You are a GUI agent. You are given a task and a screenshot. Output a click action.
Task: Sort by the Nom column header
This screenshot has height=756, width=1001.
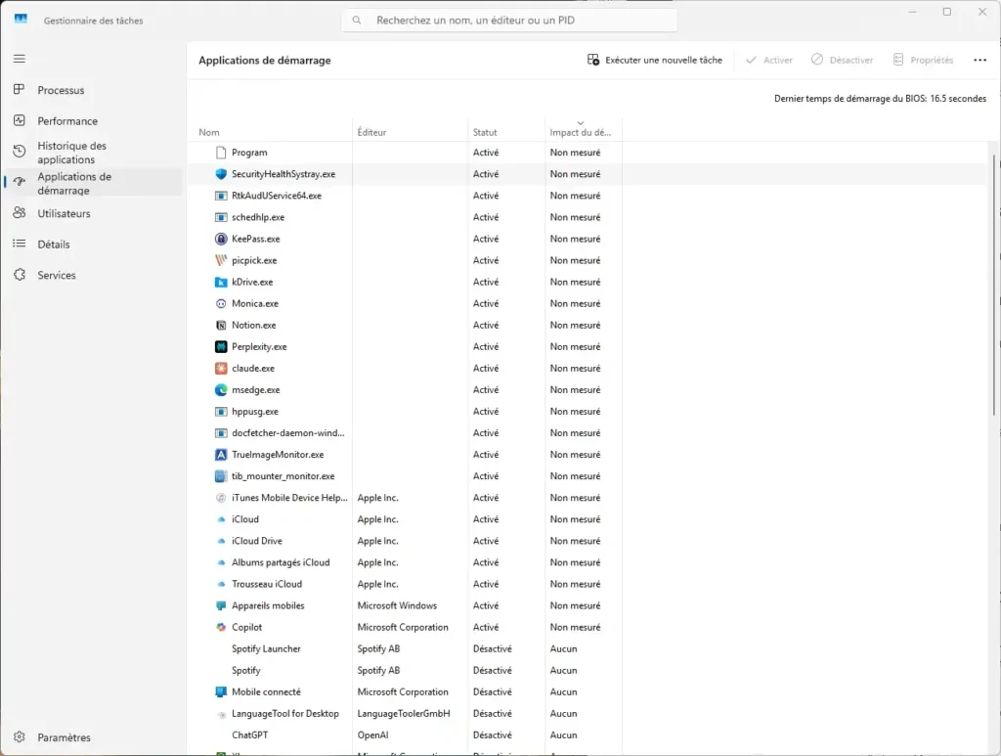270,132
